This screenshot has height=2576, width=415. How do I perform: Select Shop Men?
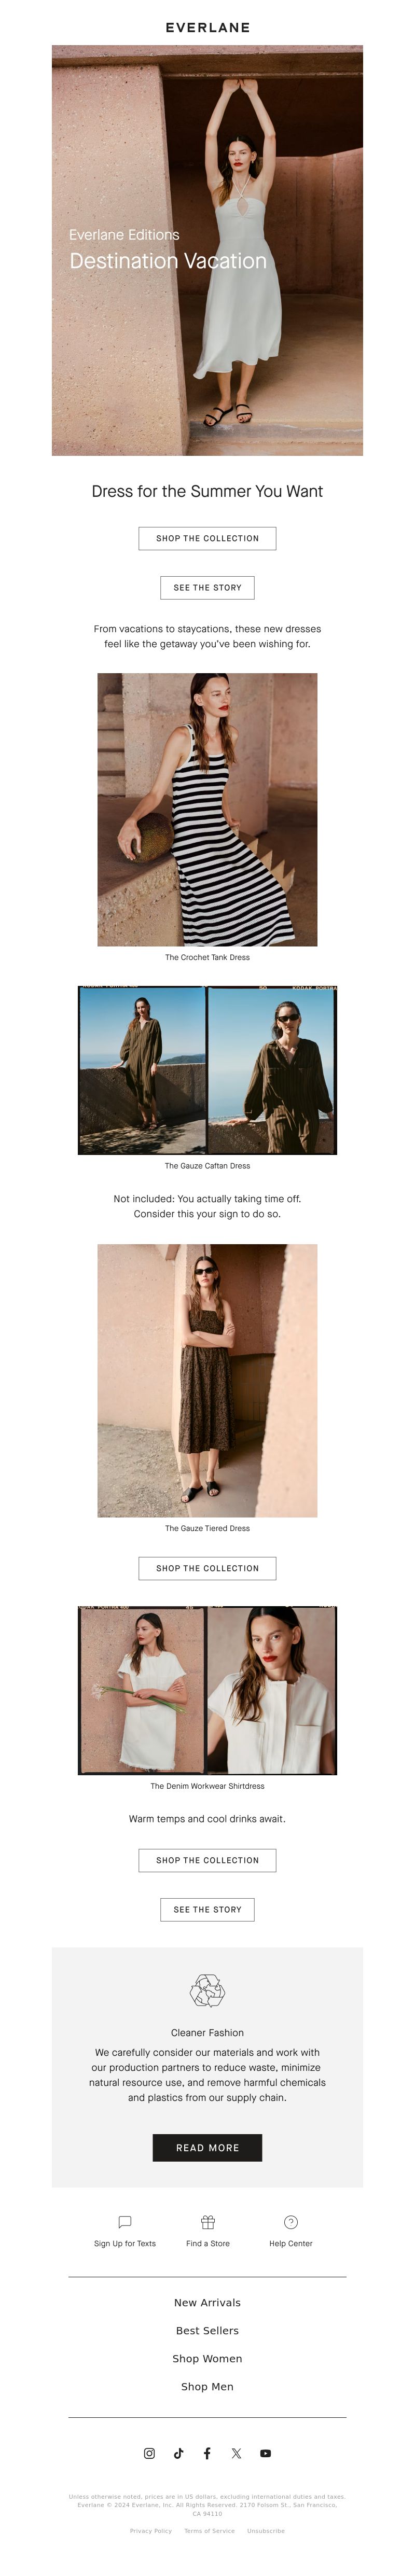point(207,2386)
